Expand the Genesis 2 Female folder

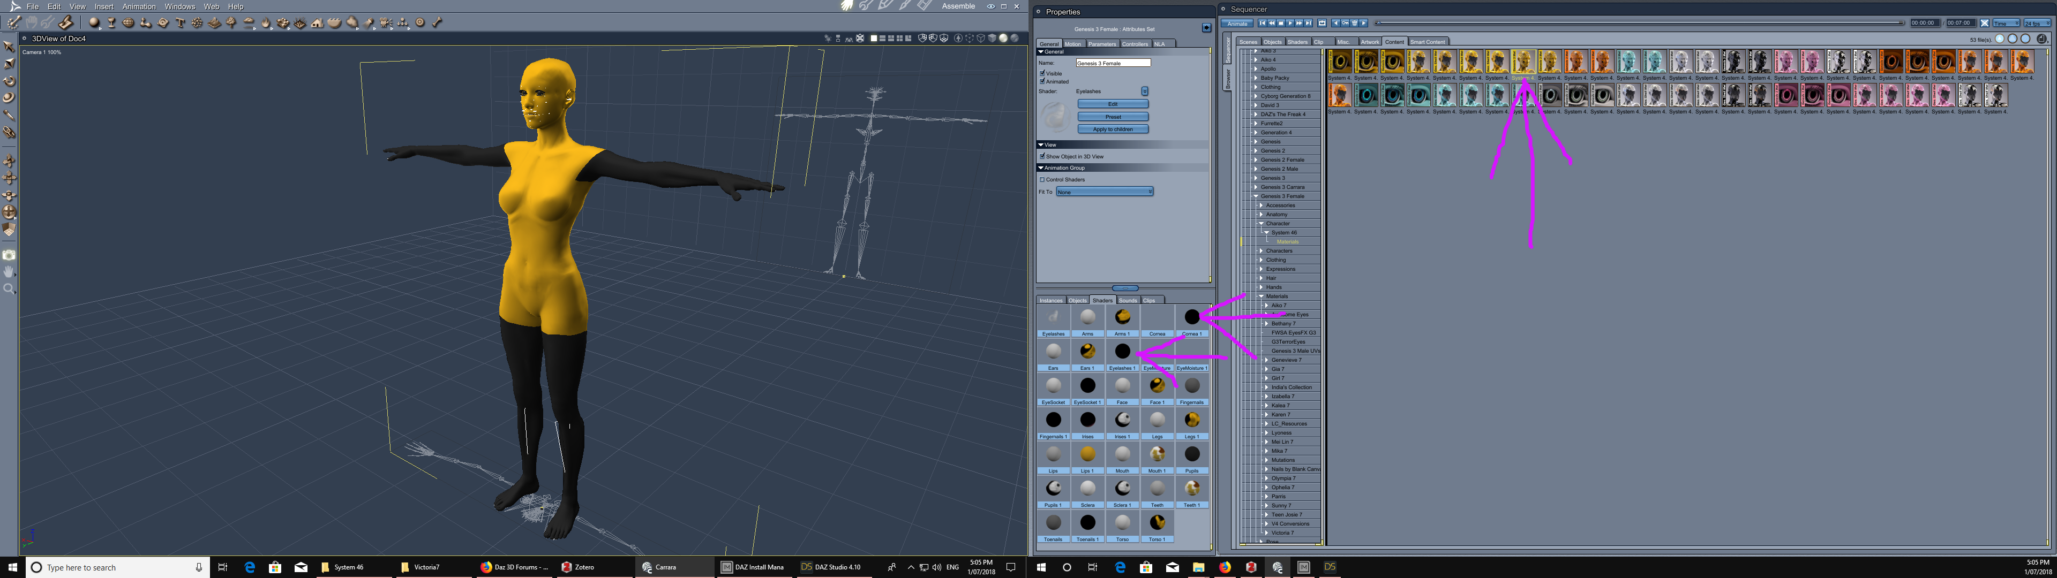tap(1255, 159)
